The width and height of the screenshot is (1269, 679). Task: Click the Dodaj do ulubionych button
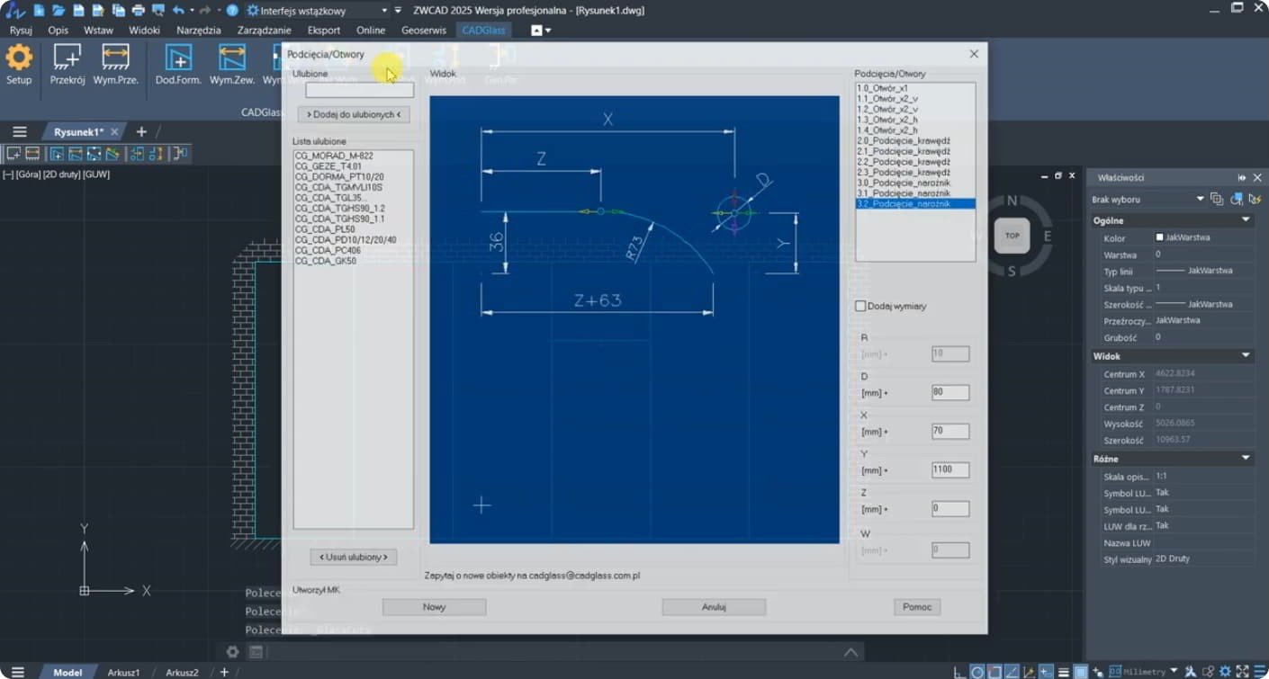[x=354, y=115]
